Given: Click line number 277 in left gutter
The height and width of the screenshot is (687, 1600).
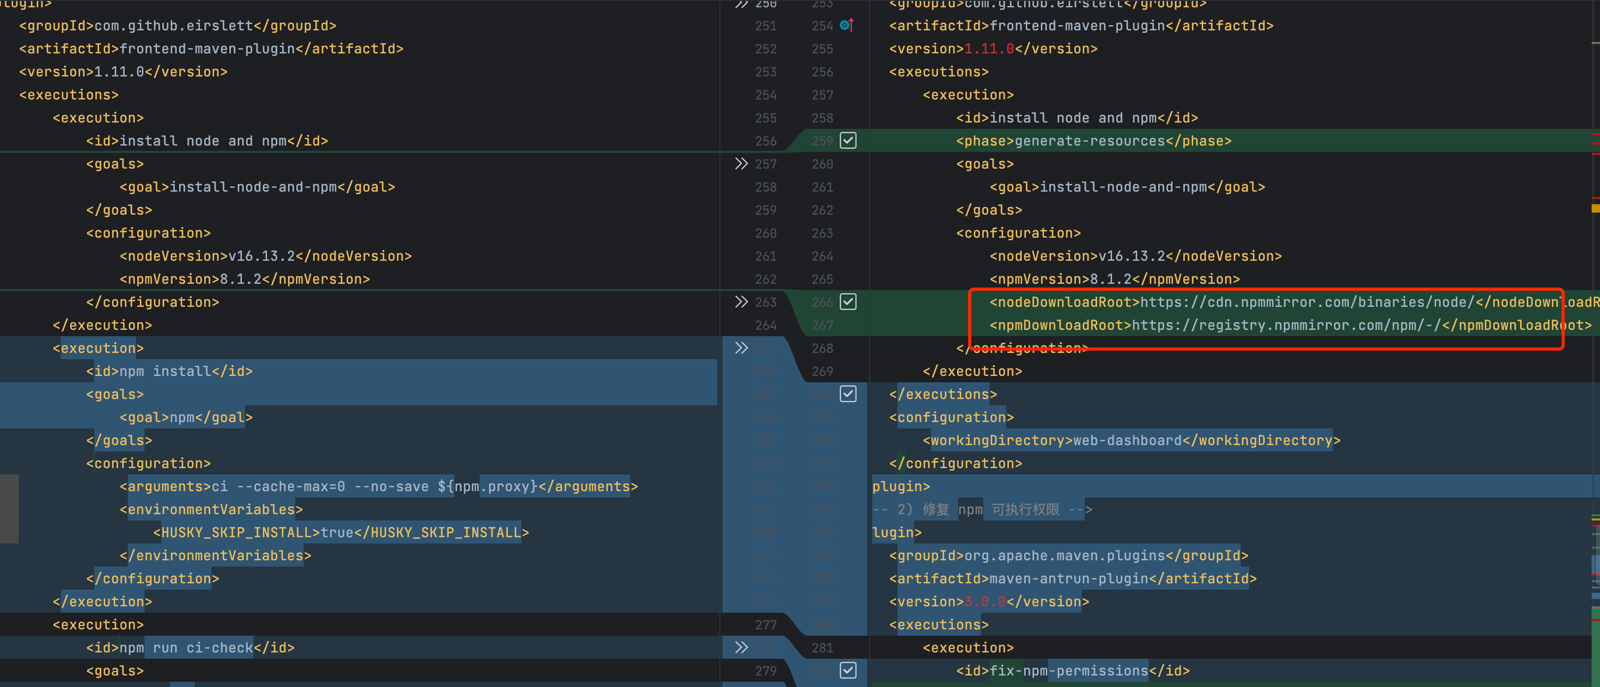Looking at the screenshot, I should coord(765,625).
